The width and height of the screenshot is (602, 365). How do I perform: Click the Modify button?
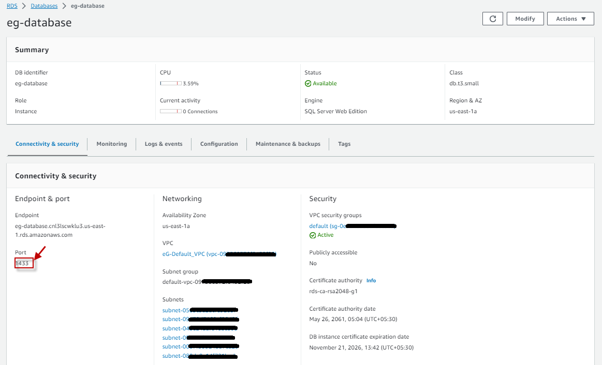point(525,19)
